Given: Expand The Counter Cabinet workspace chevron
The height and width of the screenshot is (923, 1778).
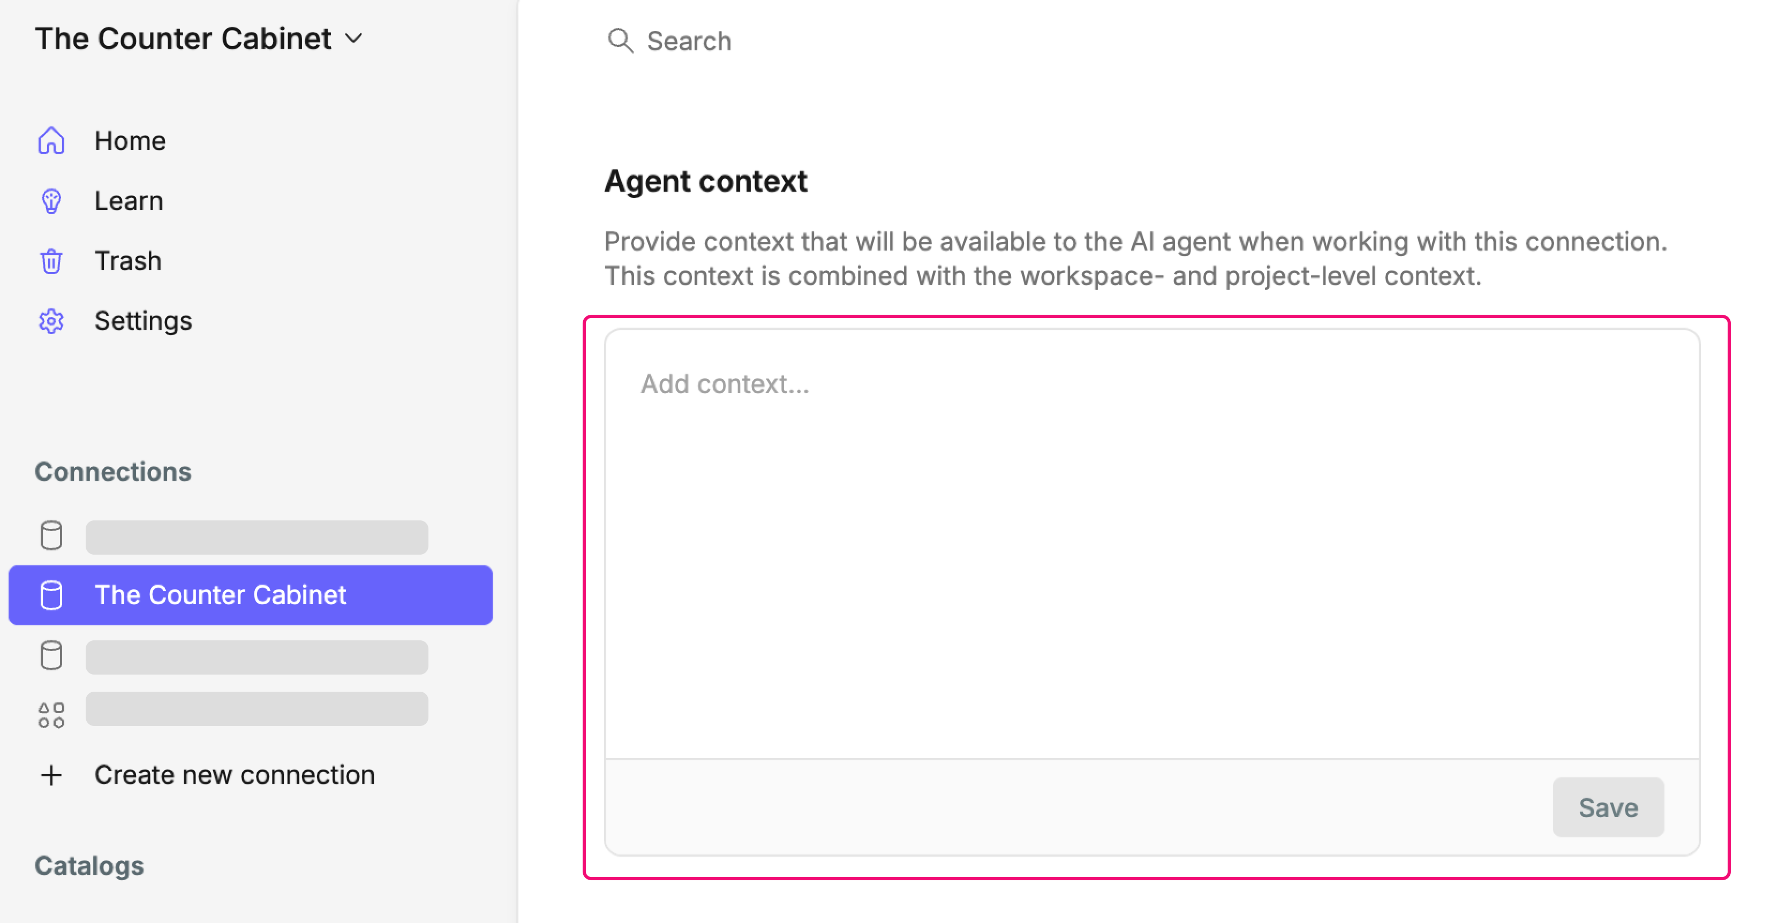Looking at the screenshot, I should [353, 39].
